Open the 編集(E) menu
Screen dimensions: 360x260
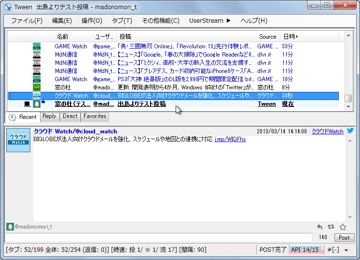point(62,21)
